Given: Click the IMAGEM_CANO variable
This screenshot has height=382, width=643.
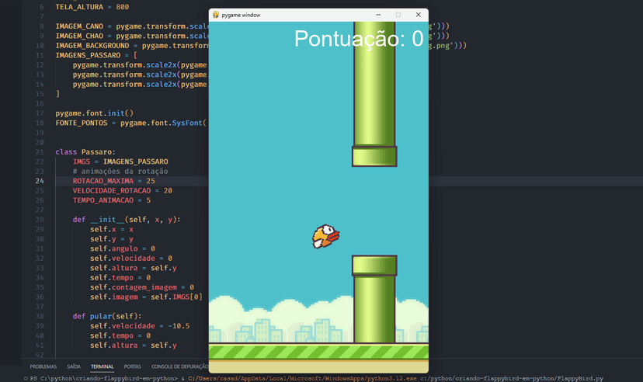Looking at the screenshot, I should click(79, 26).
